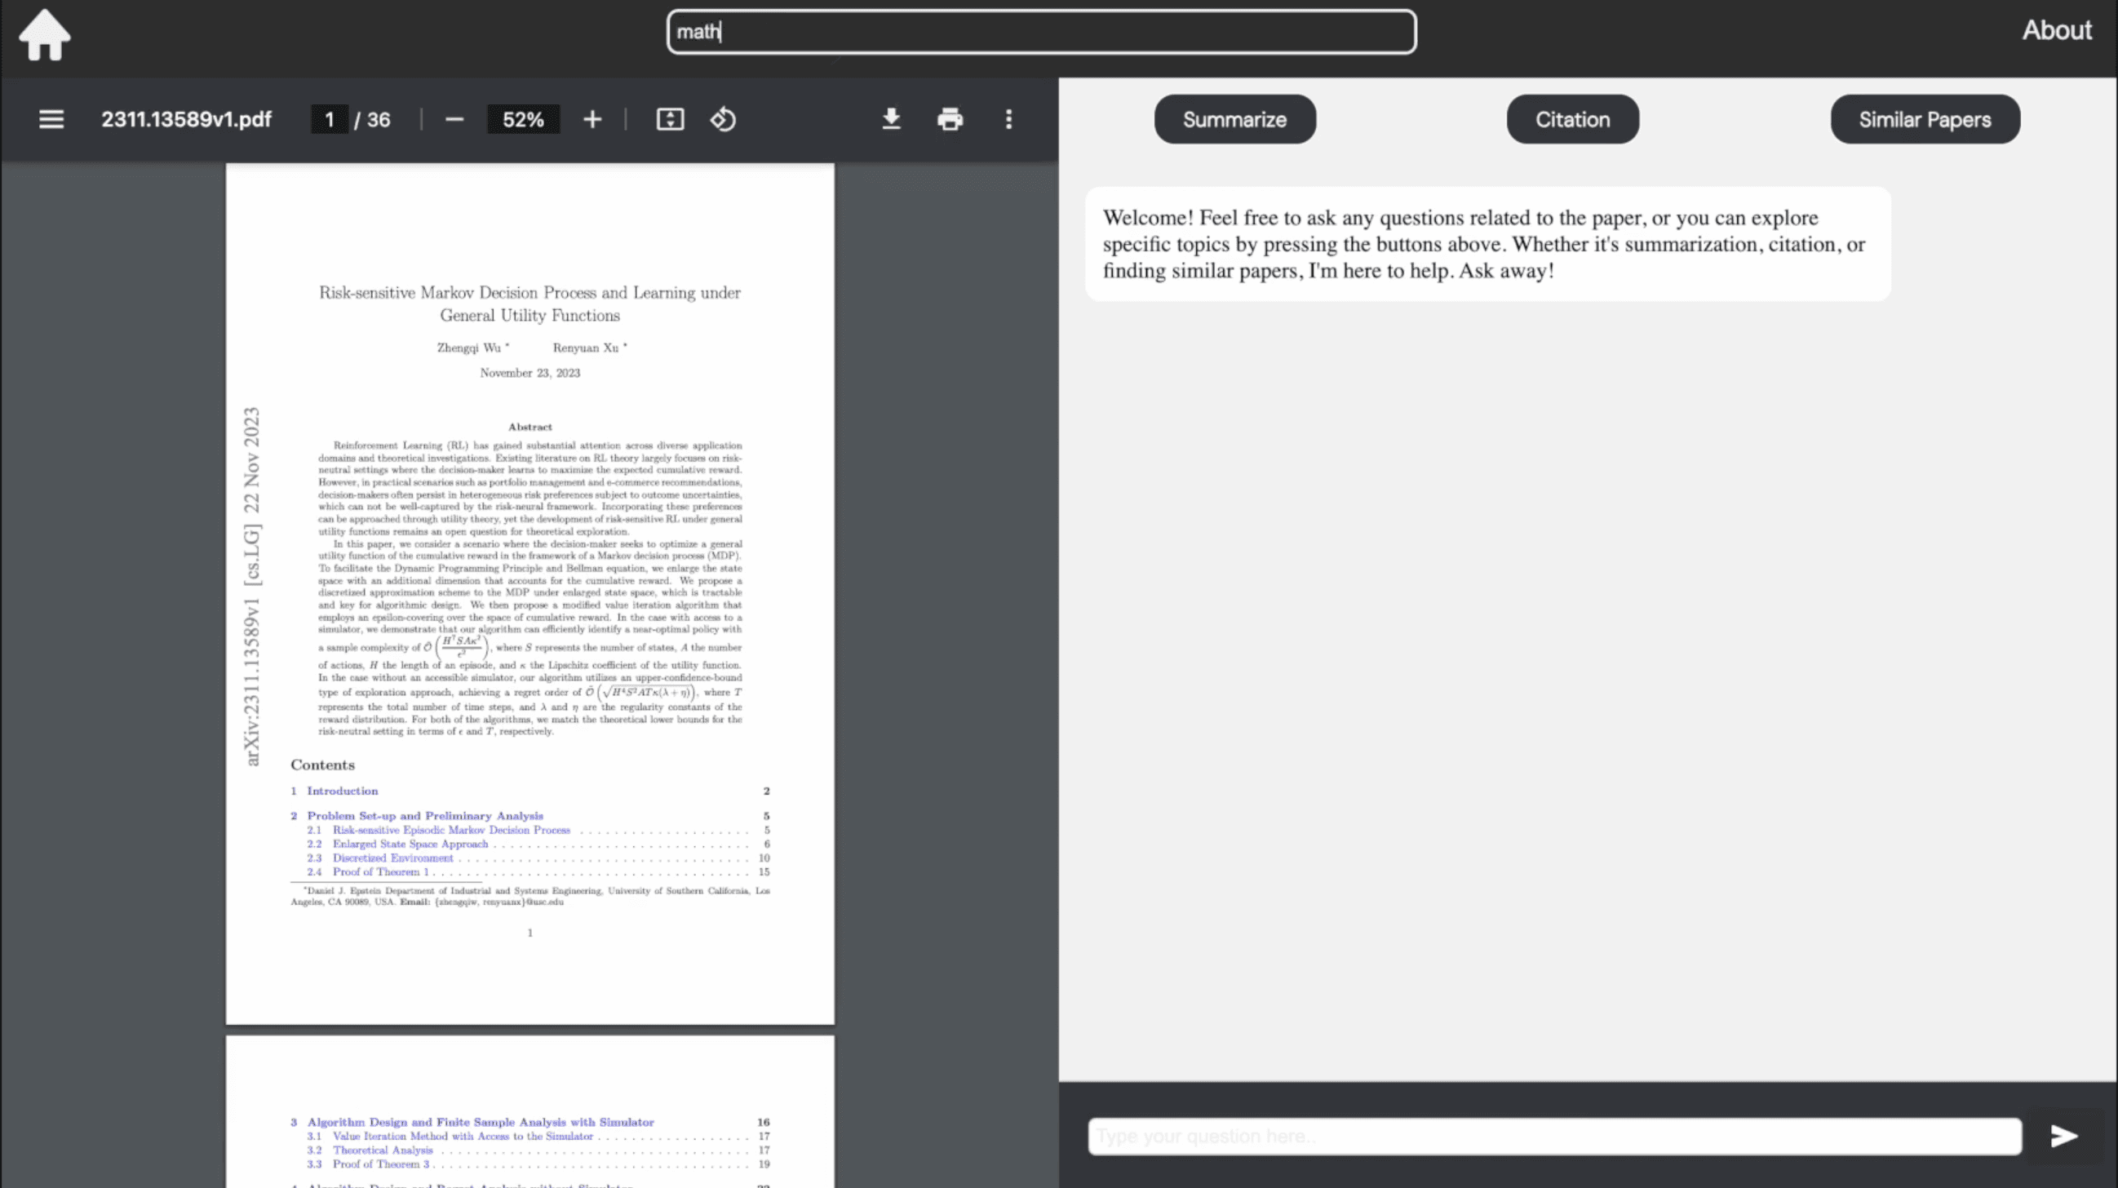Open the PDF more actions menu
Viewport: 2118px width, 1188px height.
tap(1009, 120)
